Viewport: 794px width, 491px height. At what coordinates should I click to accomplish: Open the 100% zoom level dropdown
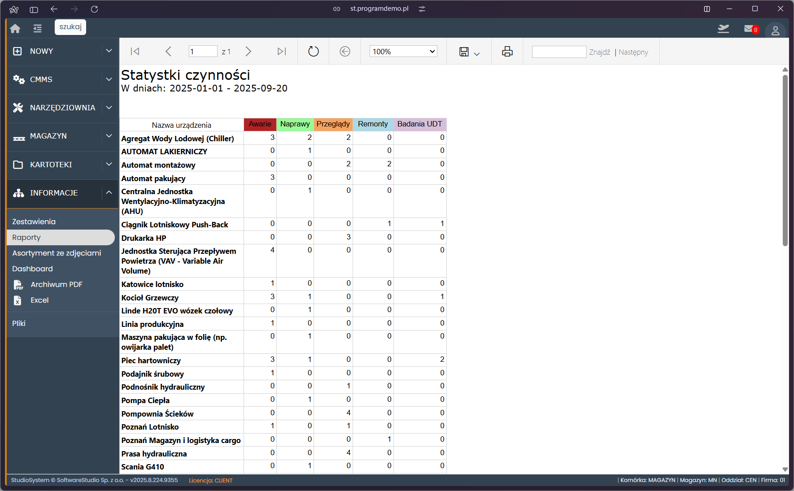(x=403, y=52)
